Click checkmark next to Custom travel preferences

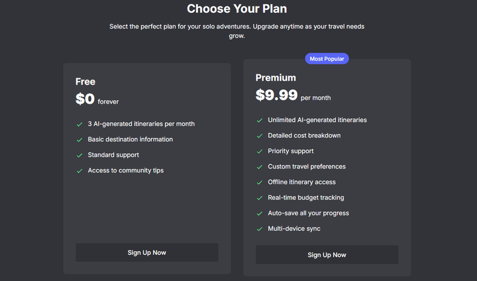(259, 167)
